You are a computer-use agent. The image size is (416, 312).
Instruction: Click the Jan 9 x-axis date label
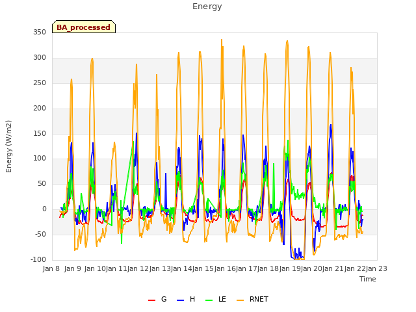click(73, 268)
